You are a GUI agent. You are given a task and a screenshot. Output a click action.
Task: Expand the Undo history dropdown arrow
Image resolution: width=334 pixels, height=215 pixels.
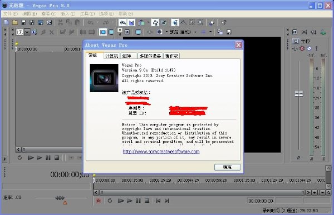[x=97, y=22]
